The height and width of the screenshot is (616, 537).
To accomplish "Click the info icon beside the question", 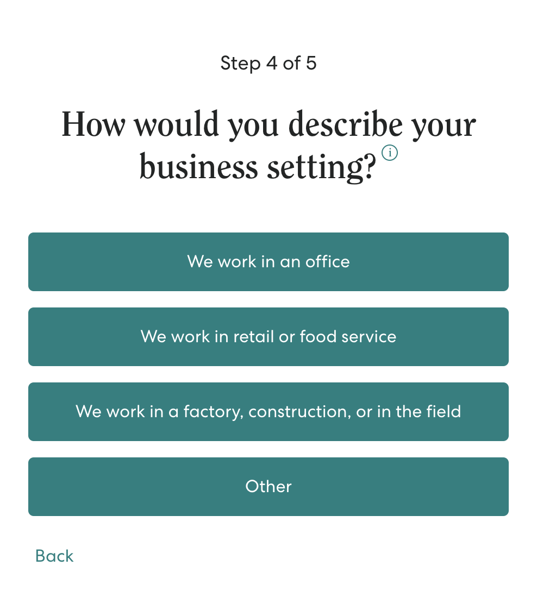I will click(390, 153).
